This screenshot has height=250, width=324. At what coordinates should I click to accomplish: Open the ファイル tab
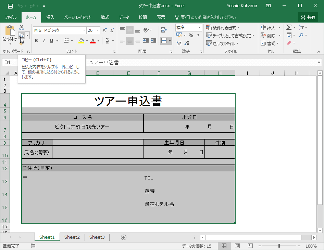pos(10,17)
